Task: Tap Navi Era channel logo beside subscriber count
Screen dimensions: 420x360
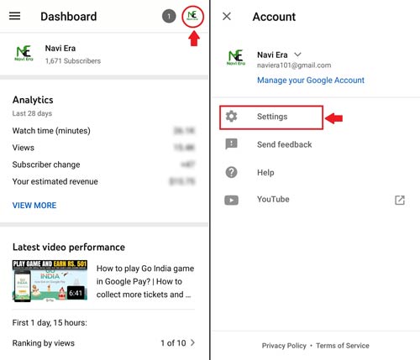Action: click(24, 53)
